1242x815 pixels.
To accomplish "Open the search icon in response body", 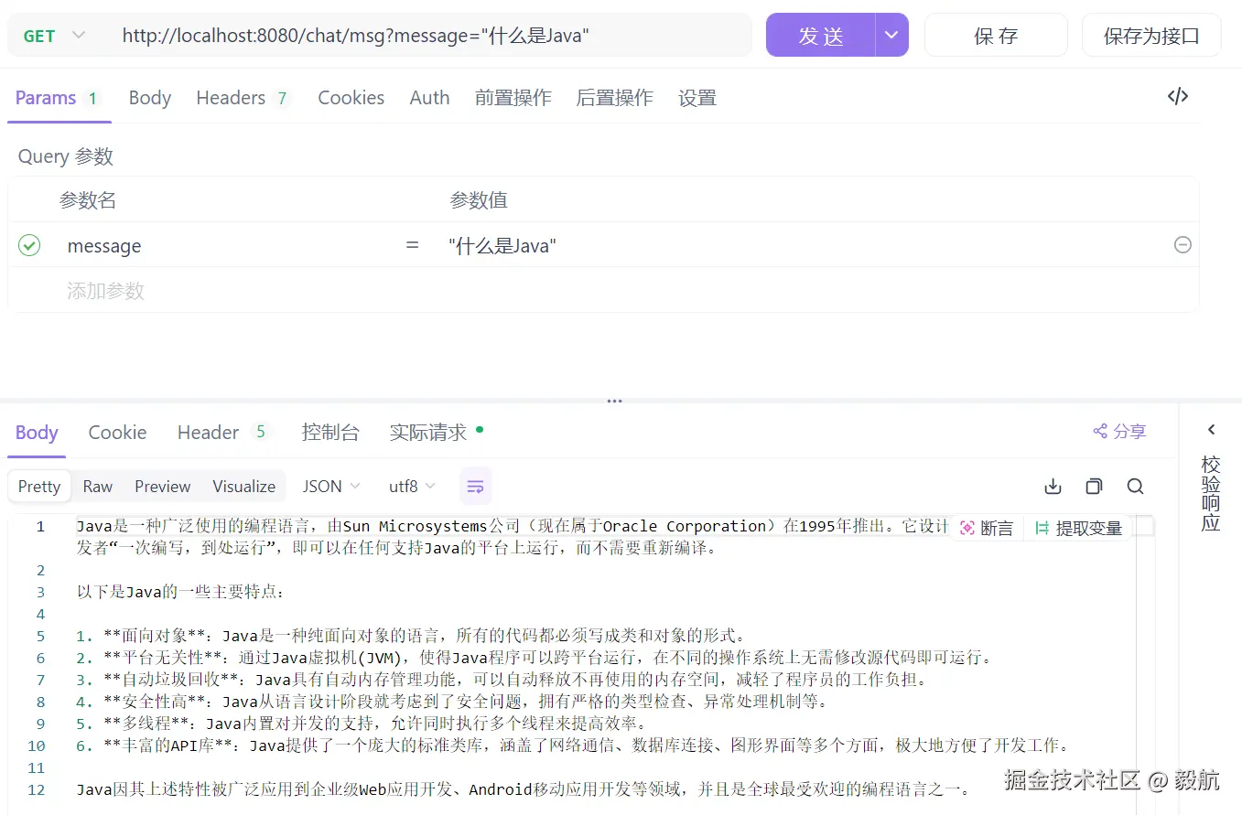I will pos(1135,486).
